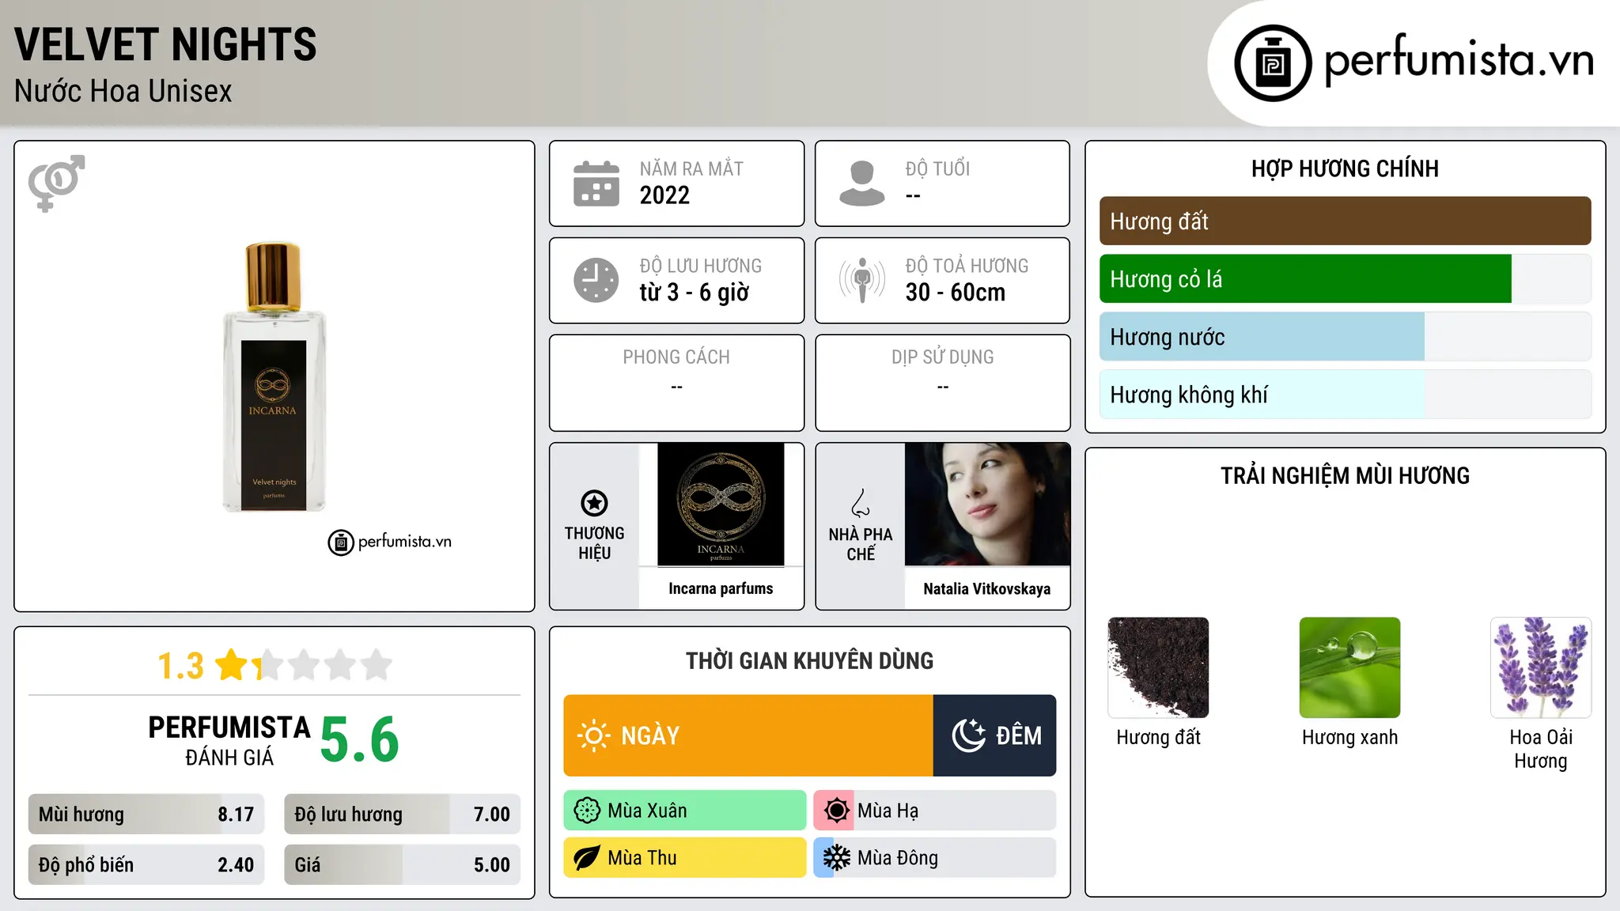Click the snowflake icon for Mùa Đông
The height and width of the screenshot is (911, 1620).
[836, 858]
